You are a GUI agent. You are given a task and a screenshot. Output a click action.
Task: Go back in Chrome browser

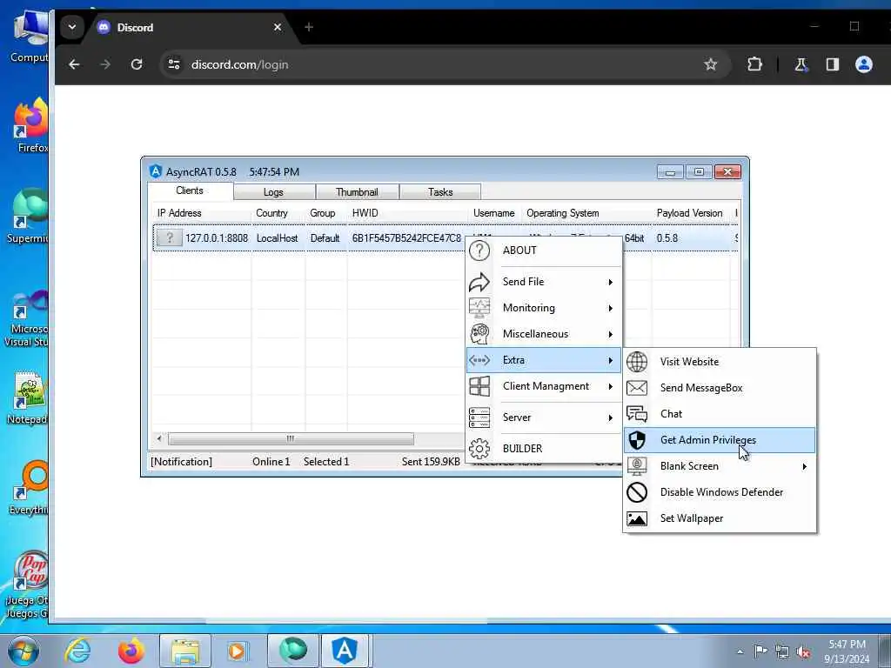74,64
